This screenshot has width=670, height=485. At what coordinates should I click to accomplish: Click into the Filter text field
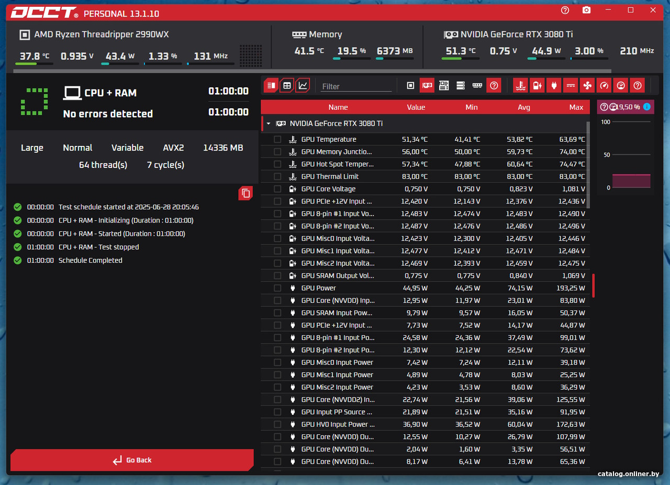tap(356, 86)
